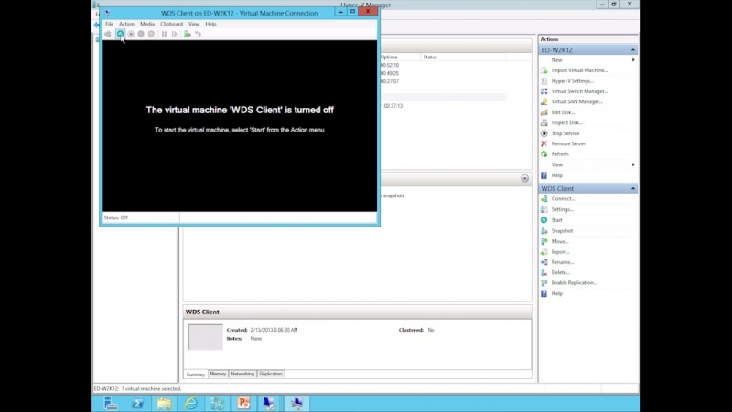The image size is (732, 412).
Task: Open Server Manager from taskbar
Action: pos(111,403)
